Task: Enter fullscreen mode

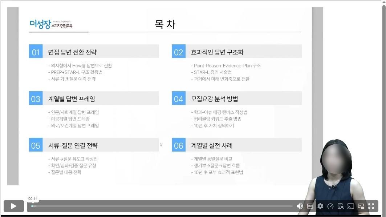Action: [x=371, y=206]
